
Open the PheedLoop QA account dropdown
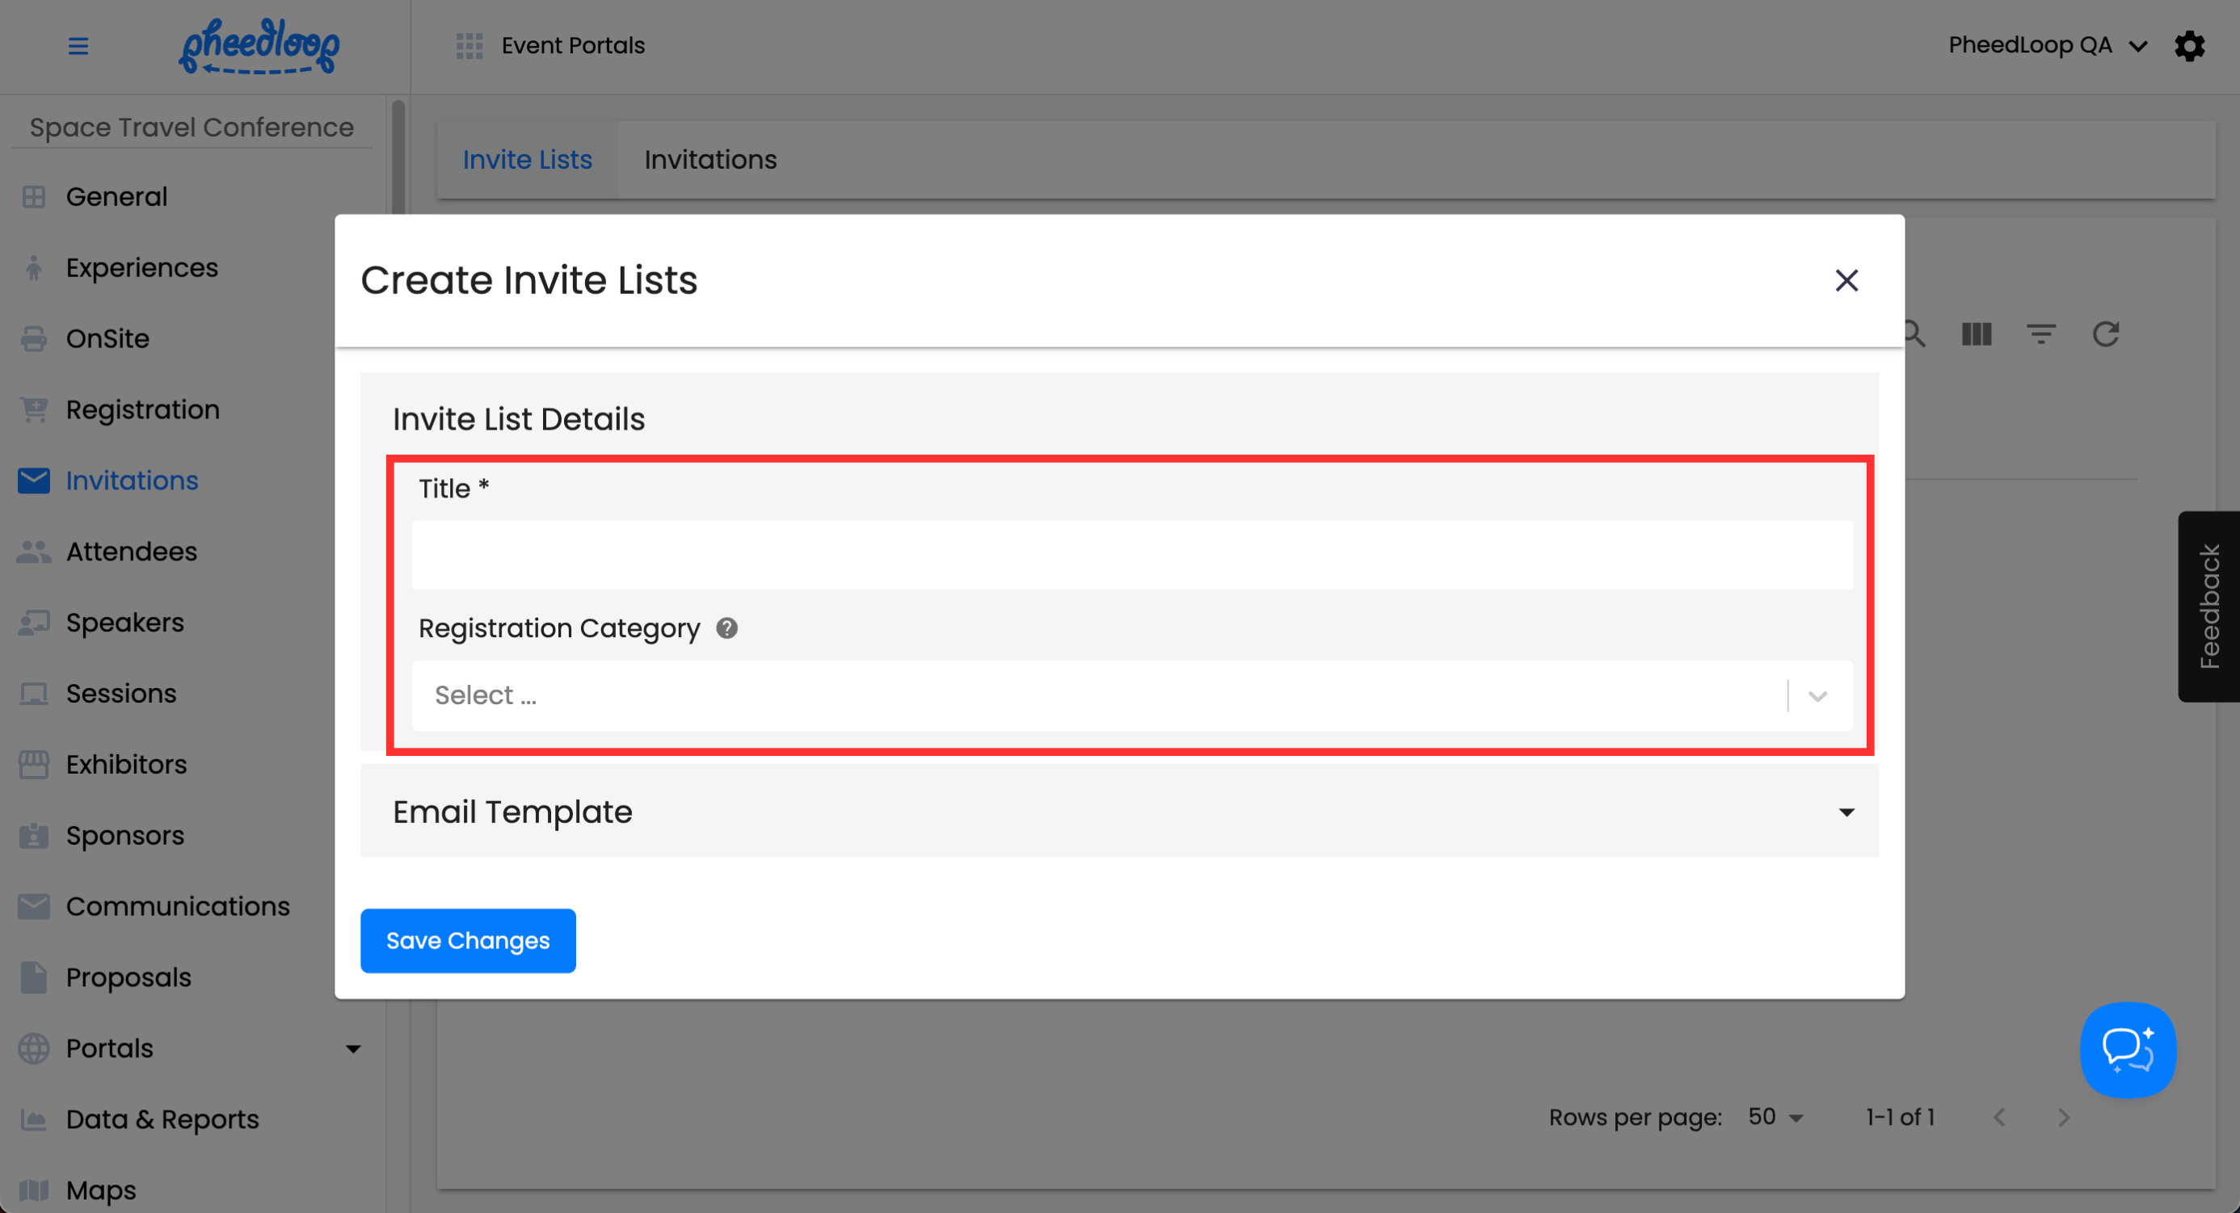(2047, 45)
